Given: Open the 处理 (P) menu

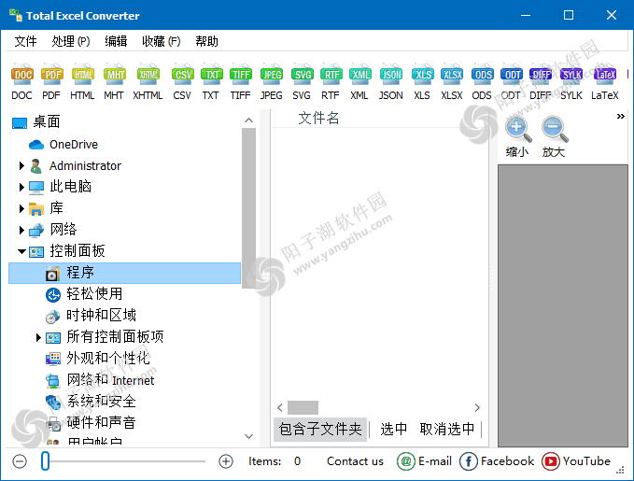Looking at the screenshot, I should (71, 41).
